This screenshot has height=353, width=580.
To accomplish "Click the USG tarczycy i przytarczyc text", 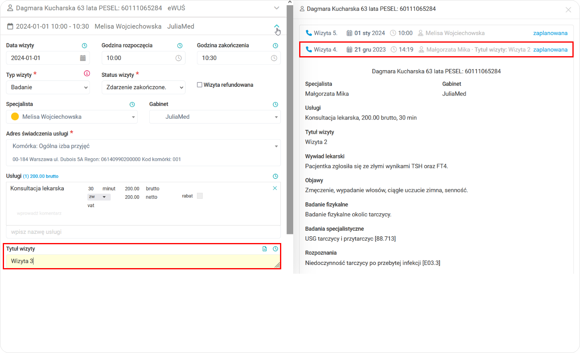I will tap(350, 239).
